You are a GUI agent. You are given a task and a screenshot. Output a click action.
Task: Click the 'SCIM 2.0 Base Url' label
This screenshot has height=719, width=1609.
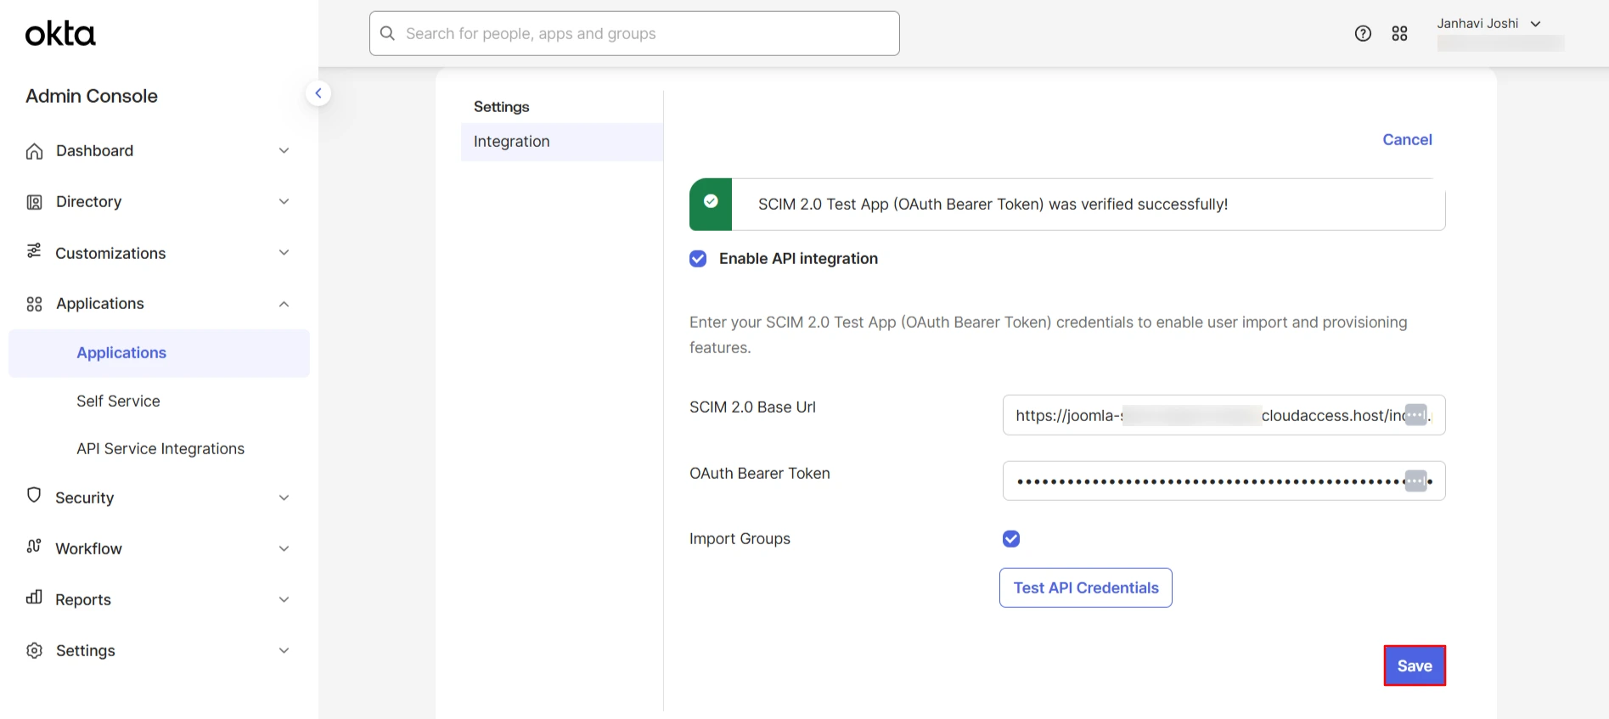click(x=752, y=407)
